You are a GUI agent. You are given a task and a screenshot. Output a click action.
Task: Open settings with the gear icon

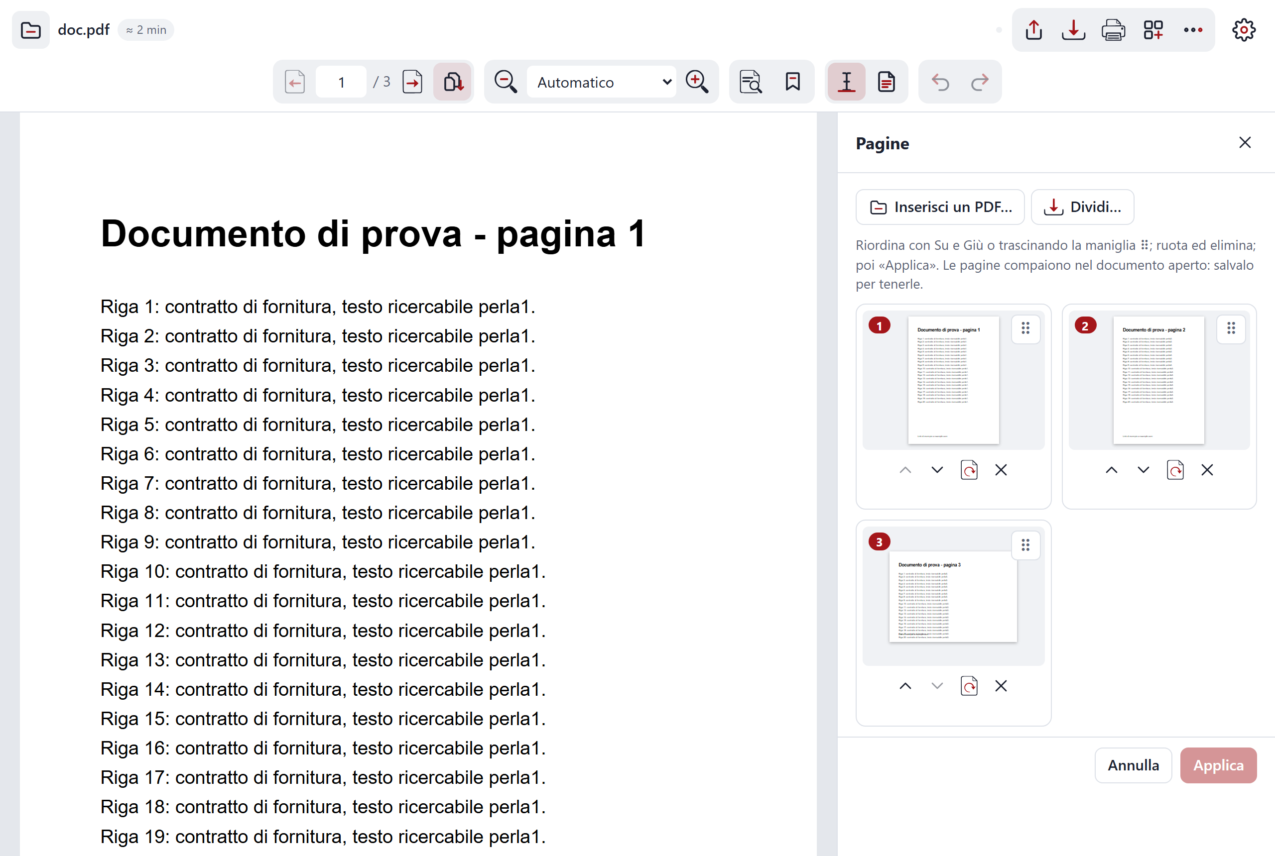[x=1244, y=30]
